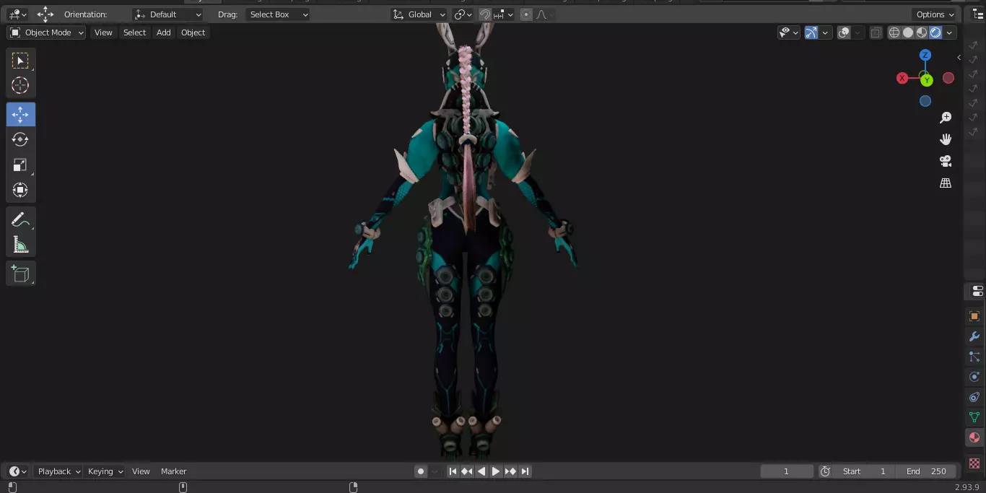Open Modifier properties wrench tab
Viewport: 986px width, 493px height.
[974, 336]
